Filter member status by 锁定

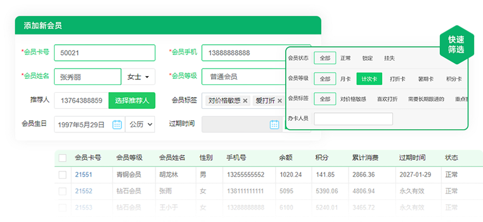pos(368,58)
